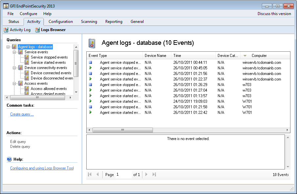Click the Logs Browser toolbar icon
This screenshot has height=194, width=297.
pyautogui.click(x=37, y=30)
